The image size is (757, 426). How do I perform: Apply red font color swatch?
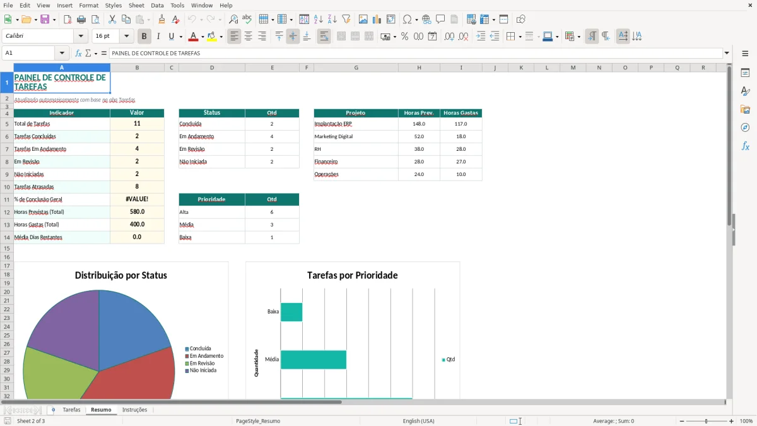(193, 37)
